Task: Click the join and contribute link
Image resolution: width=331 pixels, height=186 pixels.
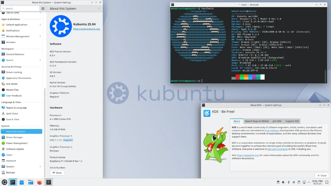Action: (277, 149)
